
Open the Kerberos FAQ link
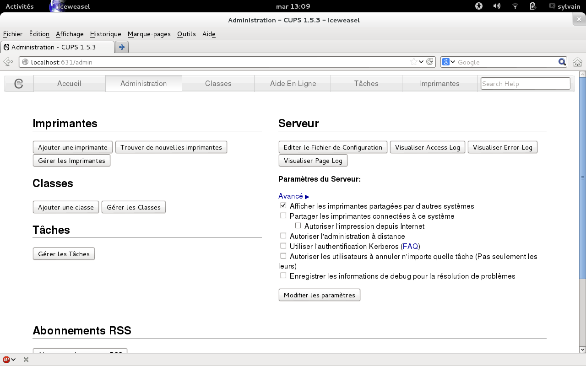pyautogui.click(x=410, y=247)
